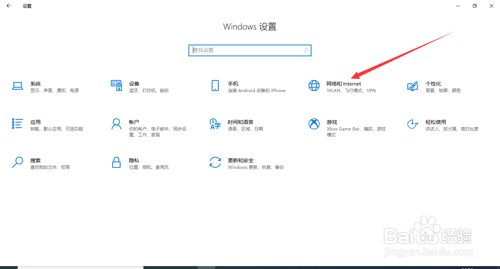Click the description 位置、相机、麦克风

click(149, 167)
